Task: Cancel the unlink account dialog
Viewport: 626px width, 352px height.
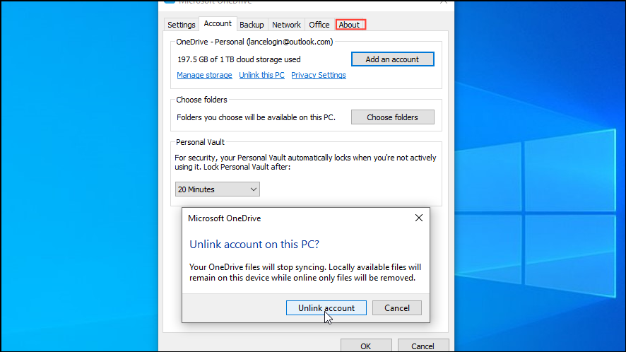Action: coord(397,308)
